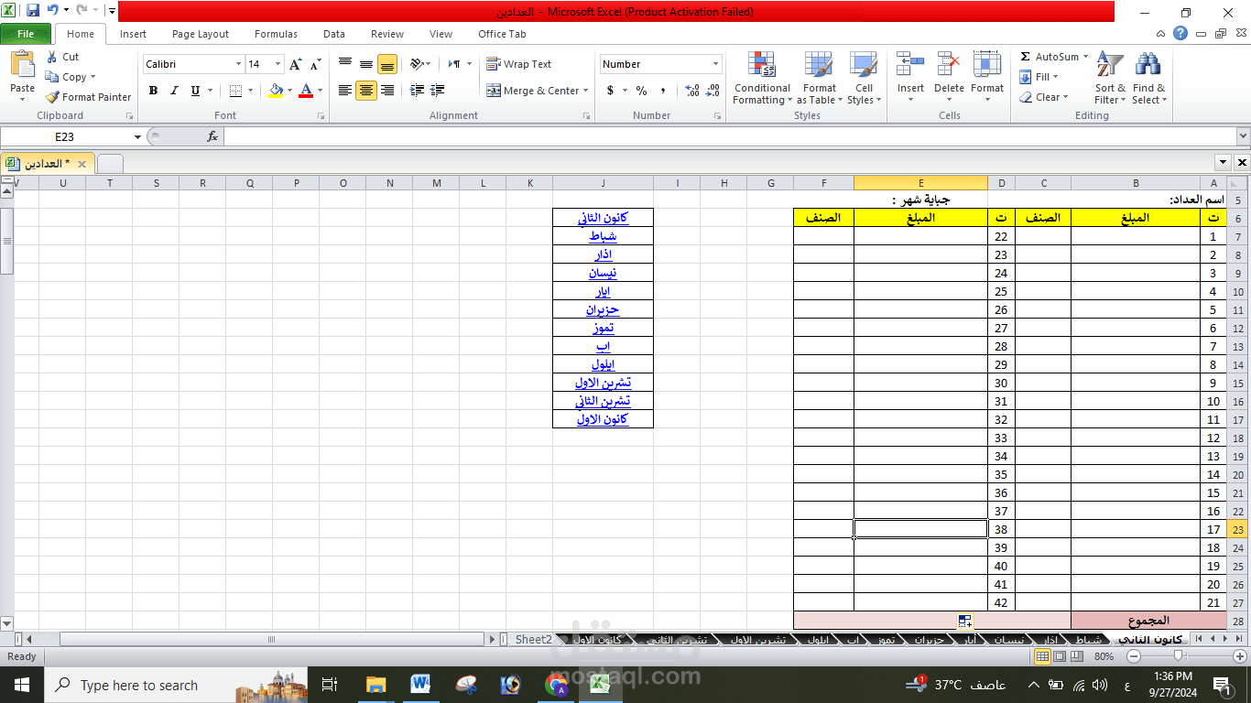
Task: Click the Insert Function fx icon
Action: [212, 136]
